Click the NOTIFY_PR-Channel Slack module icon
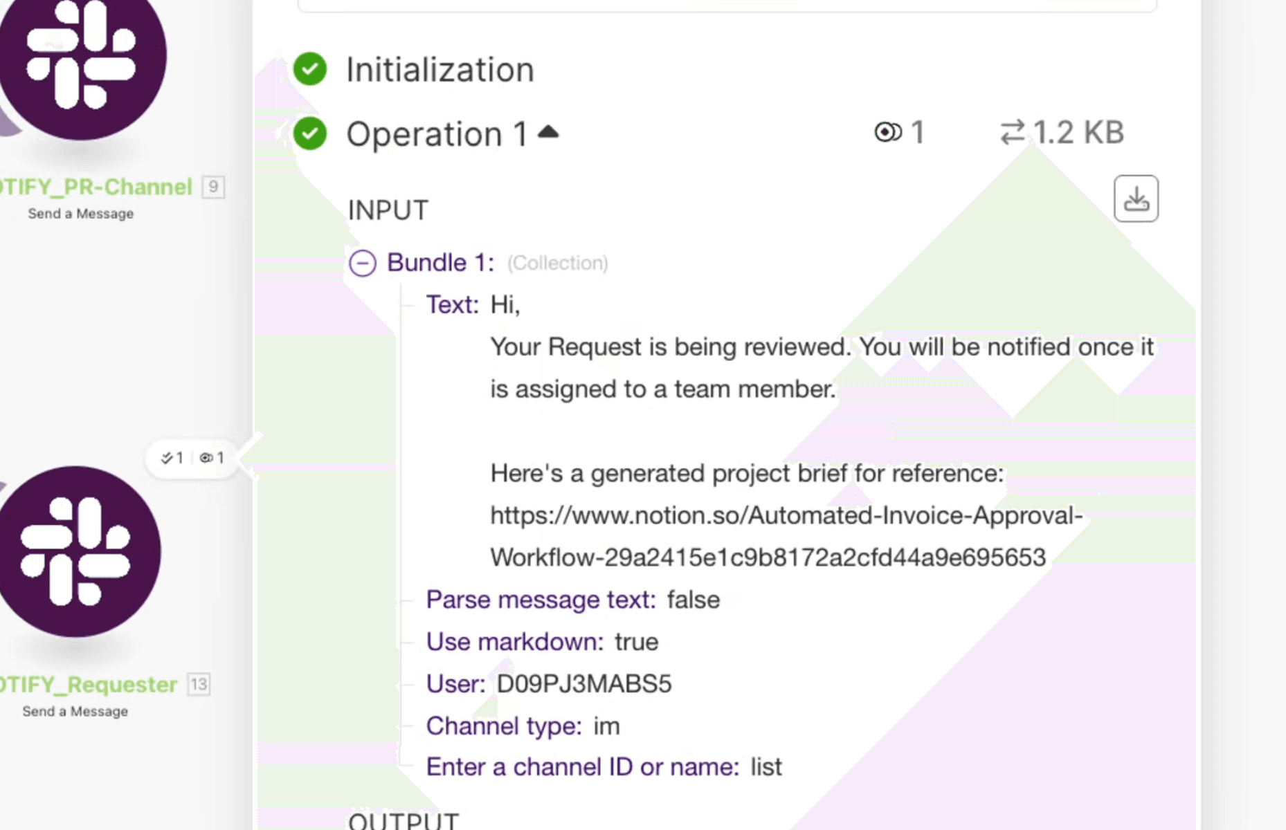Viewport: 1286px width, 830px height. point(80,59)
